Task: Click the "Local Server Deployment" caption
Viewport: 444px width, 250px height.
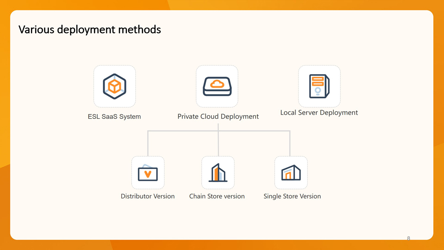Action: pos(319,113)
